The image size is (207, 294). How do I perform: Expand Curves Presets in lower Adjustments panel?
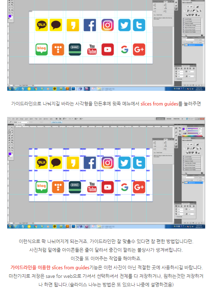[184, 159]
